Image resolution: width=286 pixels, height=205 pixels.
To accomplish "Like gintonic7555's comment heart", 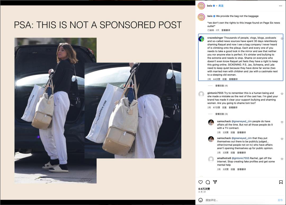I will pyautogui.click(x=282, y=94).
